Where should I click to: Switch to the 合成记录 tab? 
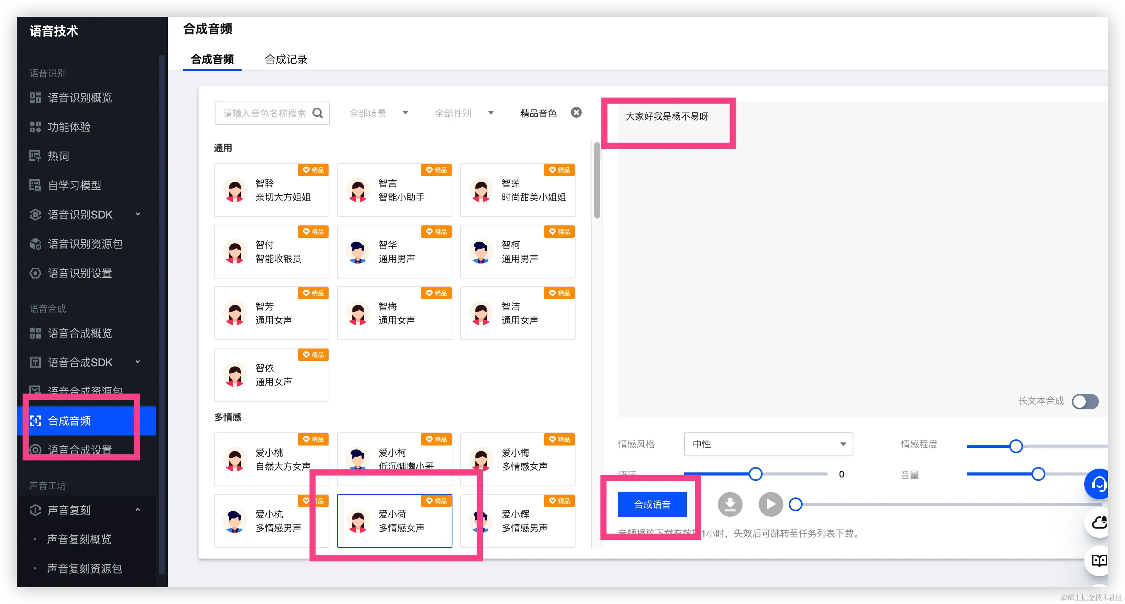pos(285,59)
